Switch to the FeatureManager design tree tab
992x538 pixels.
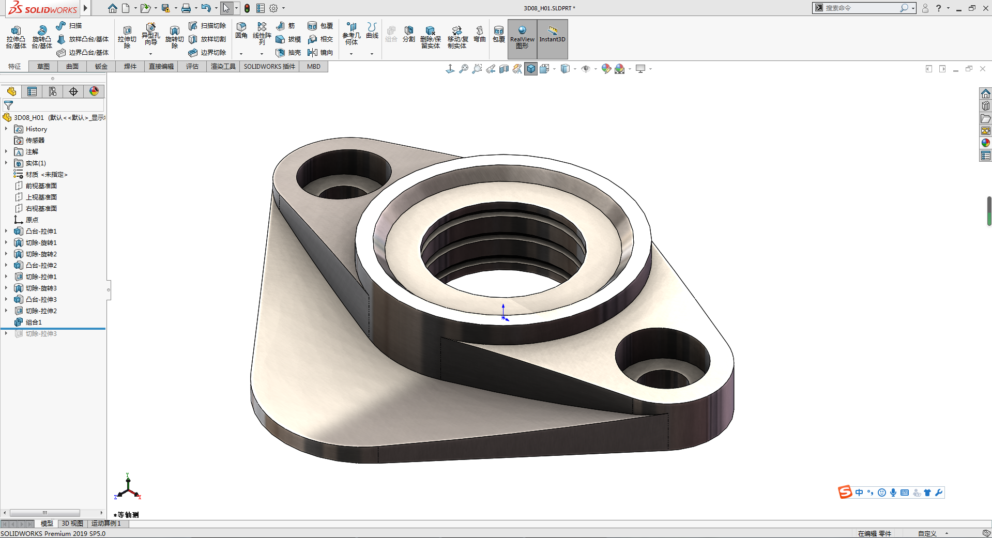pyautogui.click(x=11, y=91)
